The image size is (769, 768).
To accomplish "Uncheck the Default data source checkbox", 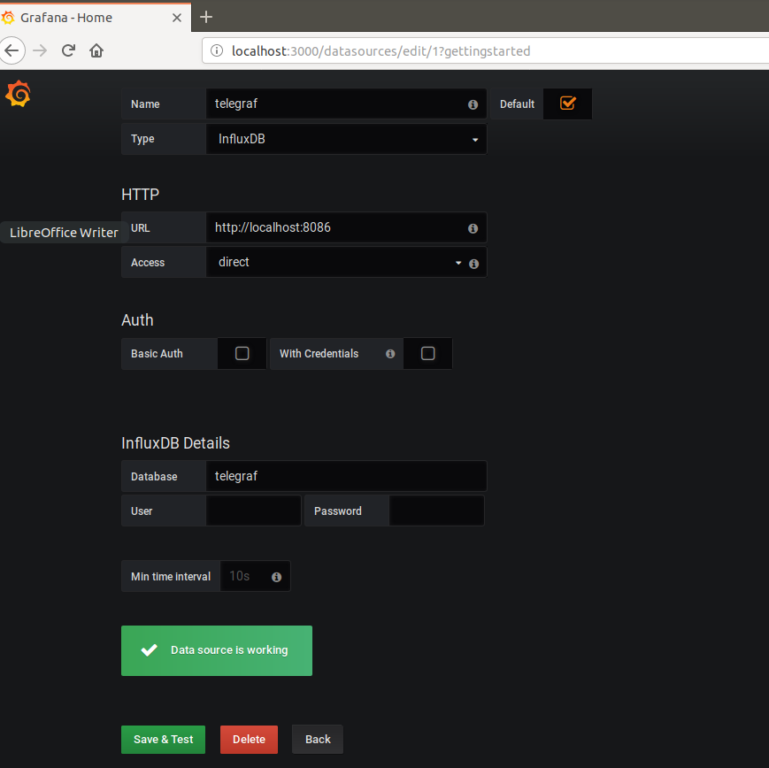I will 567,104.
